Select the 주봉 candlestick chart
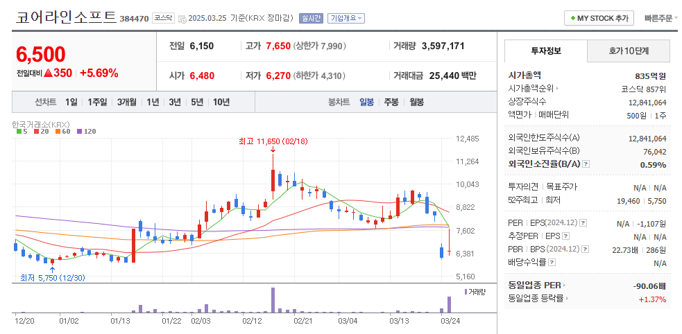Image resolution: width=682 pixels, height=334 pixels. (391, 103)
